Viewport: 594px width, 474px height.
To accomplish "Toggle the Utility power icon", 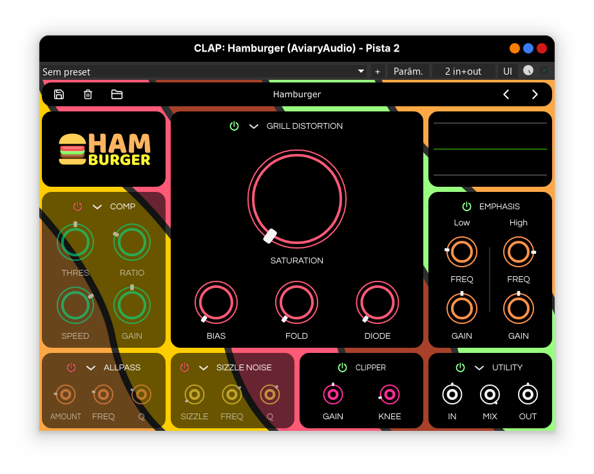I will coord(460,368).
